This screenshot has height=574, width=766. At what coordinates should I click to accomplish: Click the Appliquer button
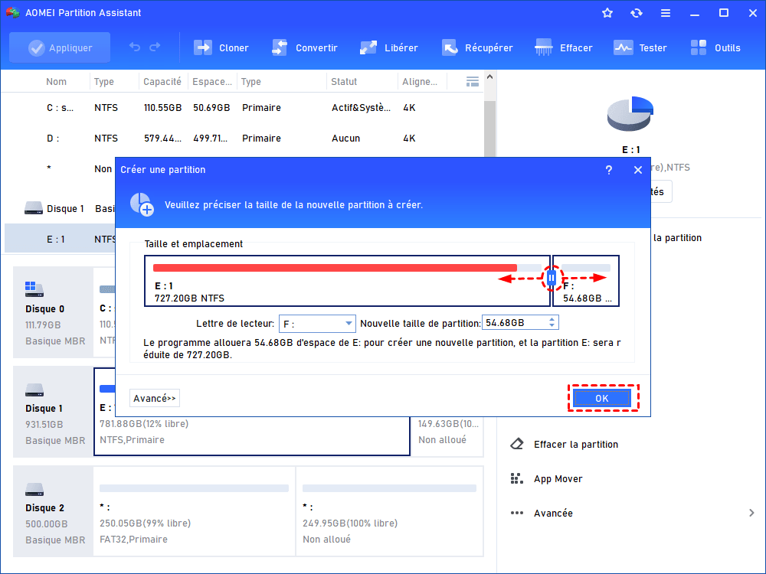click(x=60, y=47)
